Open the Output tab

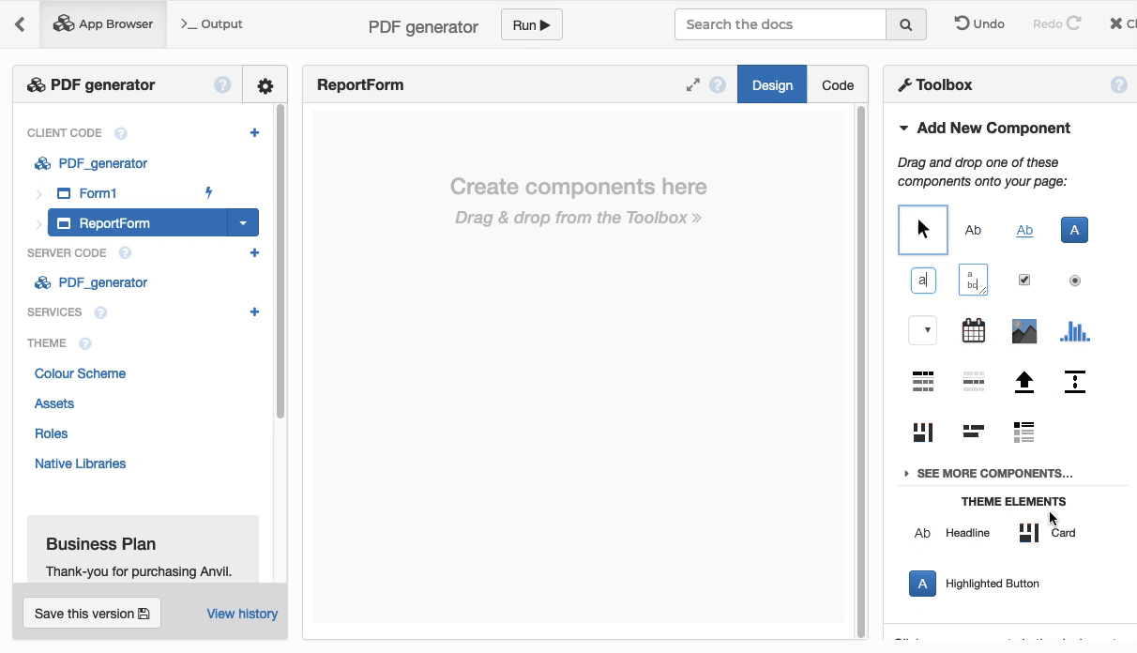(212, 24)
